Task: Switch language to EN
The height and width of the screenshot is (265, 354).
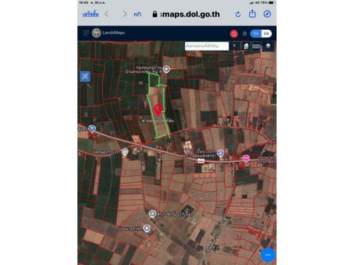Action: coord(267,34)
